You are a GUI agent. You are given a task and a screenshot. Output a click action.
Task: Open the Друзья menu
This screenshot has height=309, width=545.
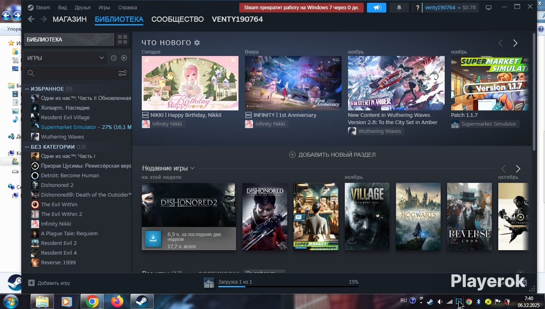point(83,7)
